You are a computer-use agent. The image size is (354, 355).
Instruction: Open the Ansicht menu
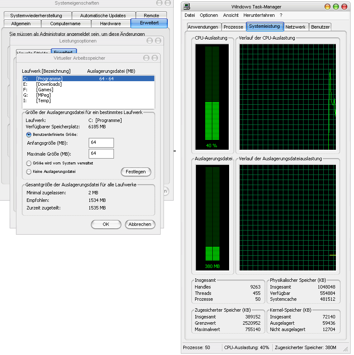(x=231, y=15)
